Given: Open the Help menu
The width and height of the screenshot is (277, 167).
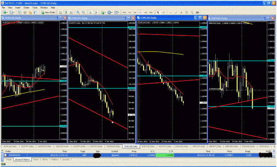Looking at the screenshot, I should tap(53, 8).
